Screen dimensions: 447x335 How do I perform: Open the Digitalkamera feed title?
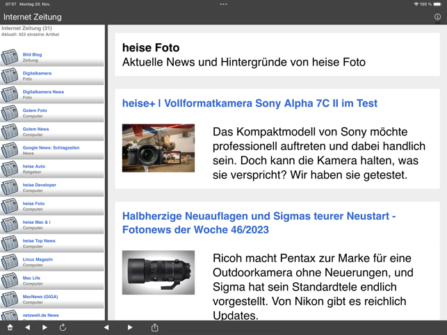[x=37, y=73]
